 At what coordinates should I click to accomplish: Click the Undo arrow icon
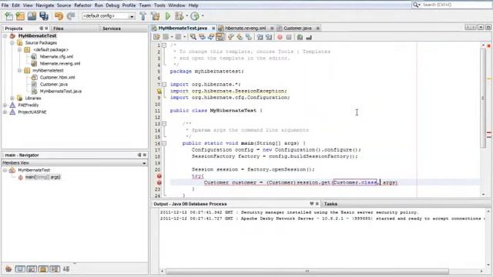[x=59, y=16]
